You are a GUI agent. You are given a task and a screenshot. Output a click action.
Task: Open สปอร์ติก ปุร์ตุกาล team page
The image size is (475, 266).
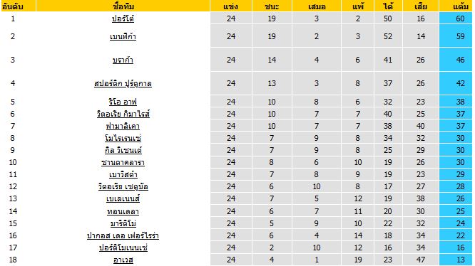(x=123, y=83)
